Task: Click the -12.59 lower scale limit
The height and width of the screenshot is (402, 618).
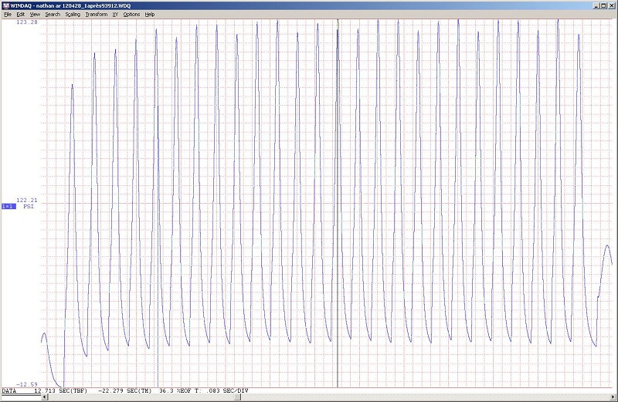Action: tap(27, 384)
